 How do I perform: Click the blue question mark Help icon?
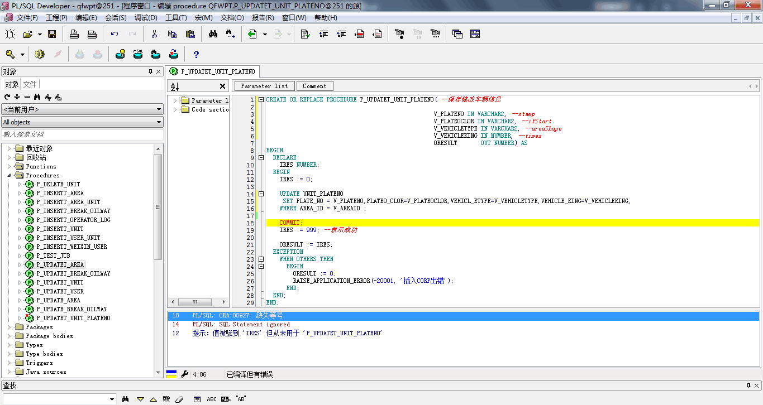pyautogui.click(x=196, y=54)
